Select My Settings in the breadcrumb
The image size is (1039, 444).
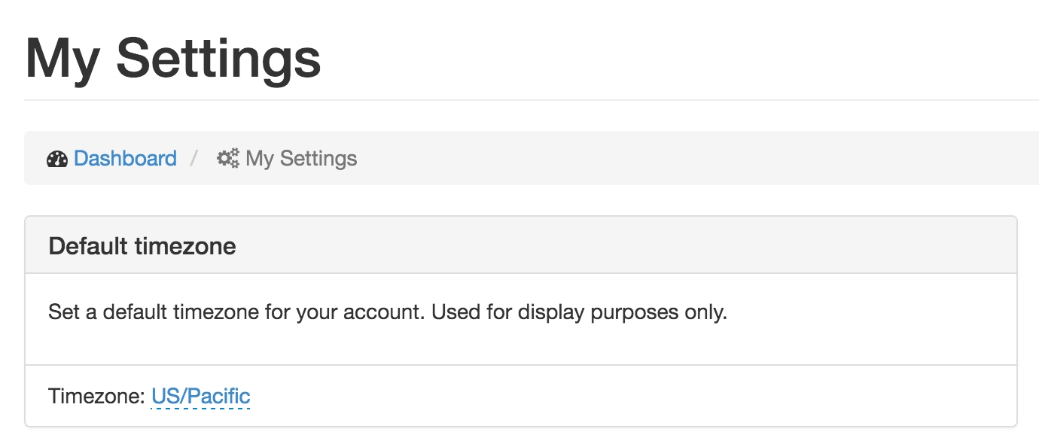pos(300,158)
